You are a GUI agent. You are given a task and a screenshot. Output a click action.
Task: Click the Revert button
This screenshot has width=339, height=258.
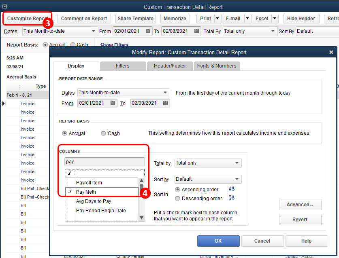(x=300, y=219)
